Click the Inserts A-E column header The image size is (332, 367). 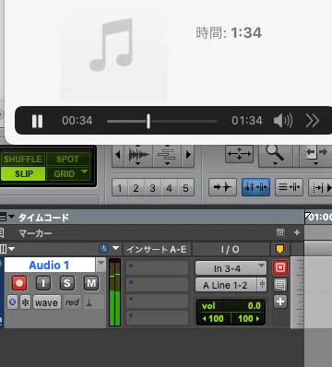tap(157, 249)
